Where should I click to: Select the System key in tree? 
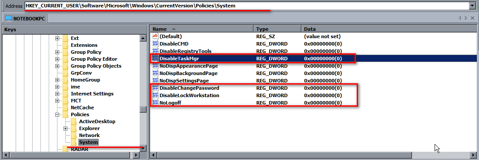[88, 142]
